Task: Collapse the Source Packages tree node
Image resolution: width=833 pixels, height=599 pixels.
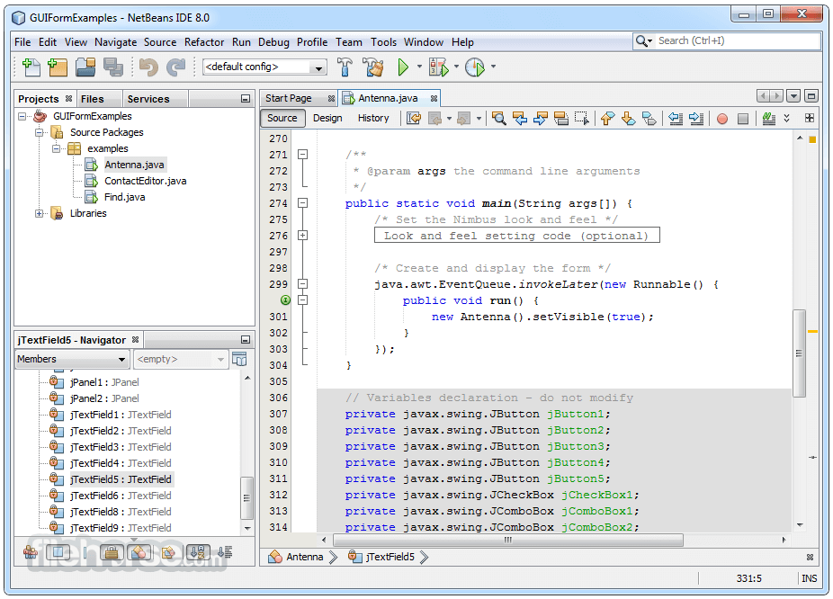Action: pyautogui.click(x=40, y=132)
